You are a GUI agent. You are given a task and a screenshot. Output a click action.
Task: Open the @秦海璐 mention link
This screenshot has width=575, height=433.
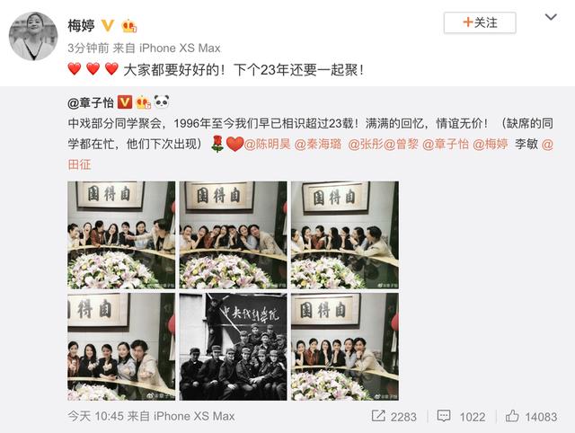pyautogui.click(x=317, y=144)
